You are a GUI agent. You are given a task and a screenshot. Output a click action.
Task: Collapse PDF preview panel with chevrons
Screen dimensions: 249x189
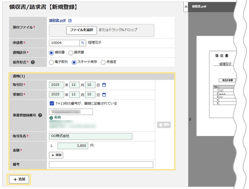tap(186, 7)
